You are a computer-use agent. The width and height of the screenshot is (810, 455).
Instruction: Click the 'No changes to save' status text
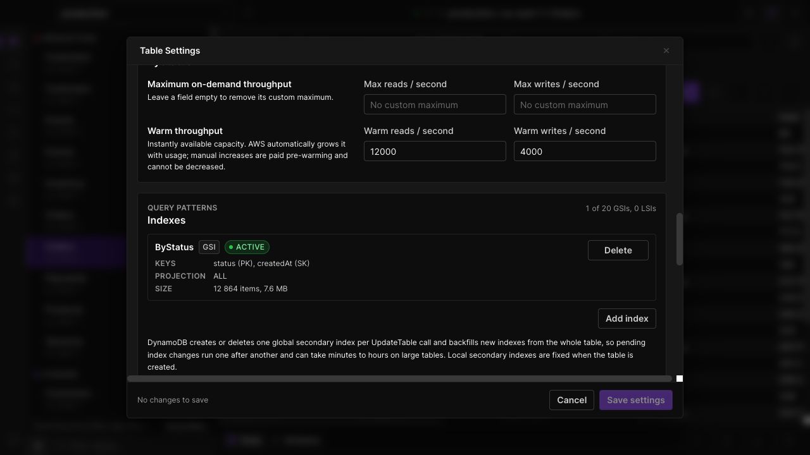pos(173,400)
